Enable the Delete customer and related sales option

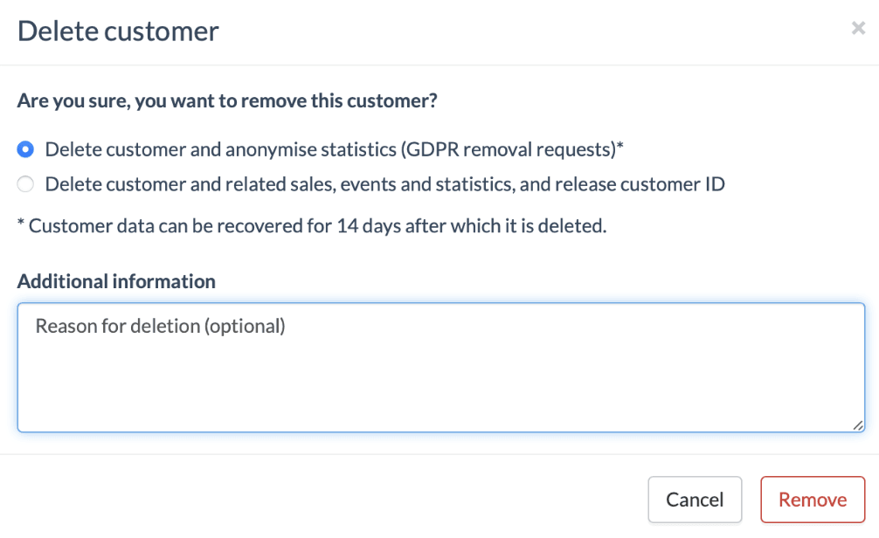pos(24,183)
